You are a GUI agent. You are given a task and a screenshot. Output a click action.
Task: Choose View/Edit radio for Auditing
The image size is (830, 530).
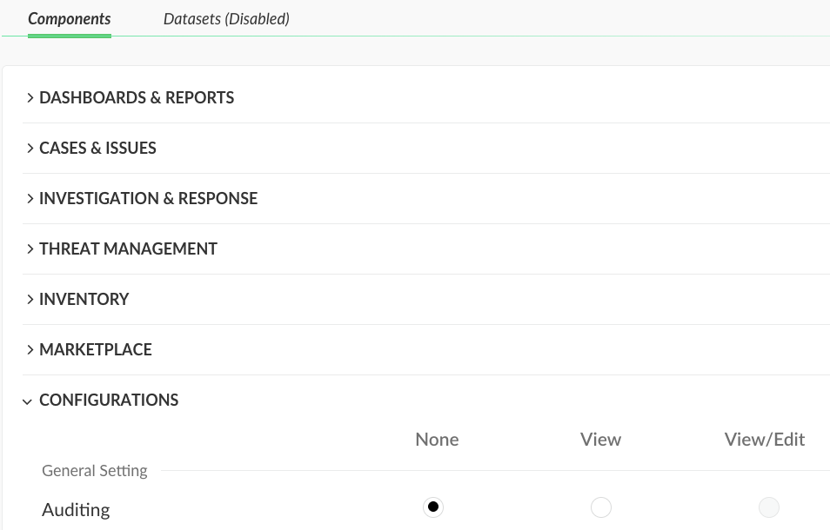pyautogui.click(x=769, y=507)
